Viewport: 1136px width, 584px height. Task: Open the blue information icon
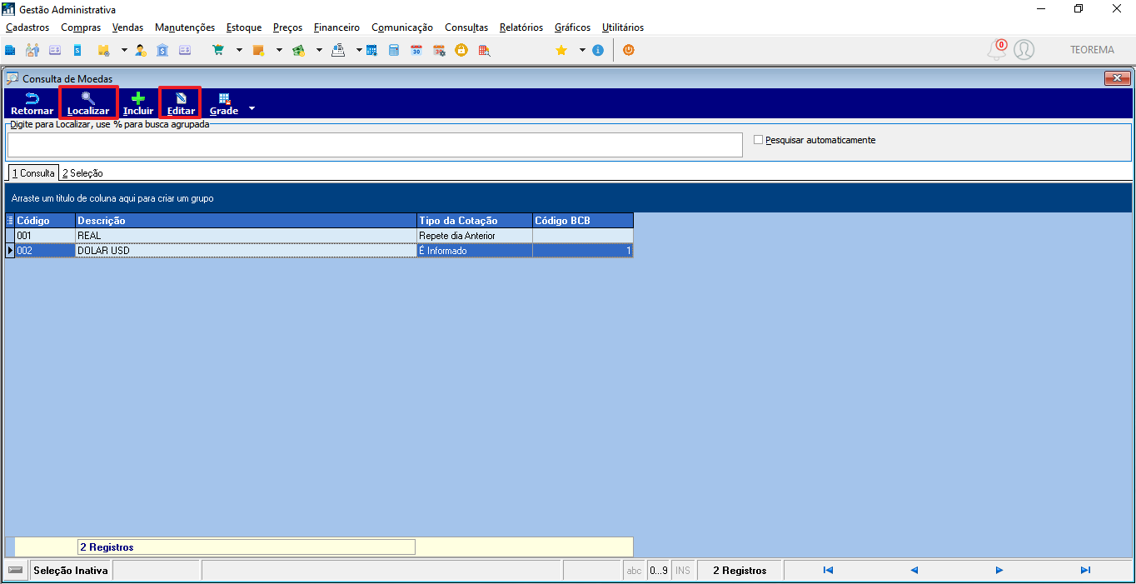coord(598,50)
